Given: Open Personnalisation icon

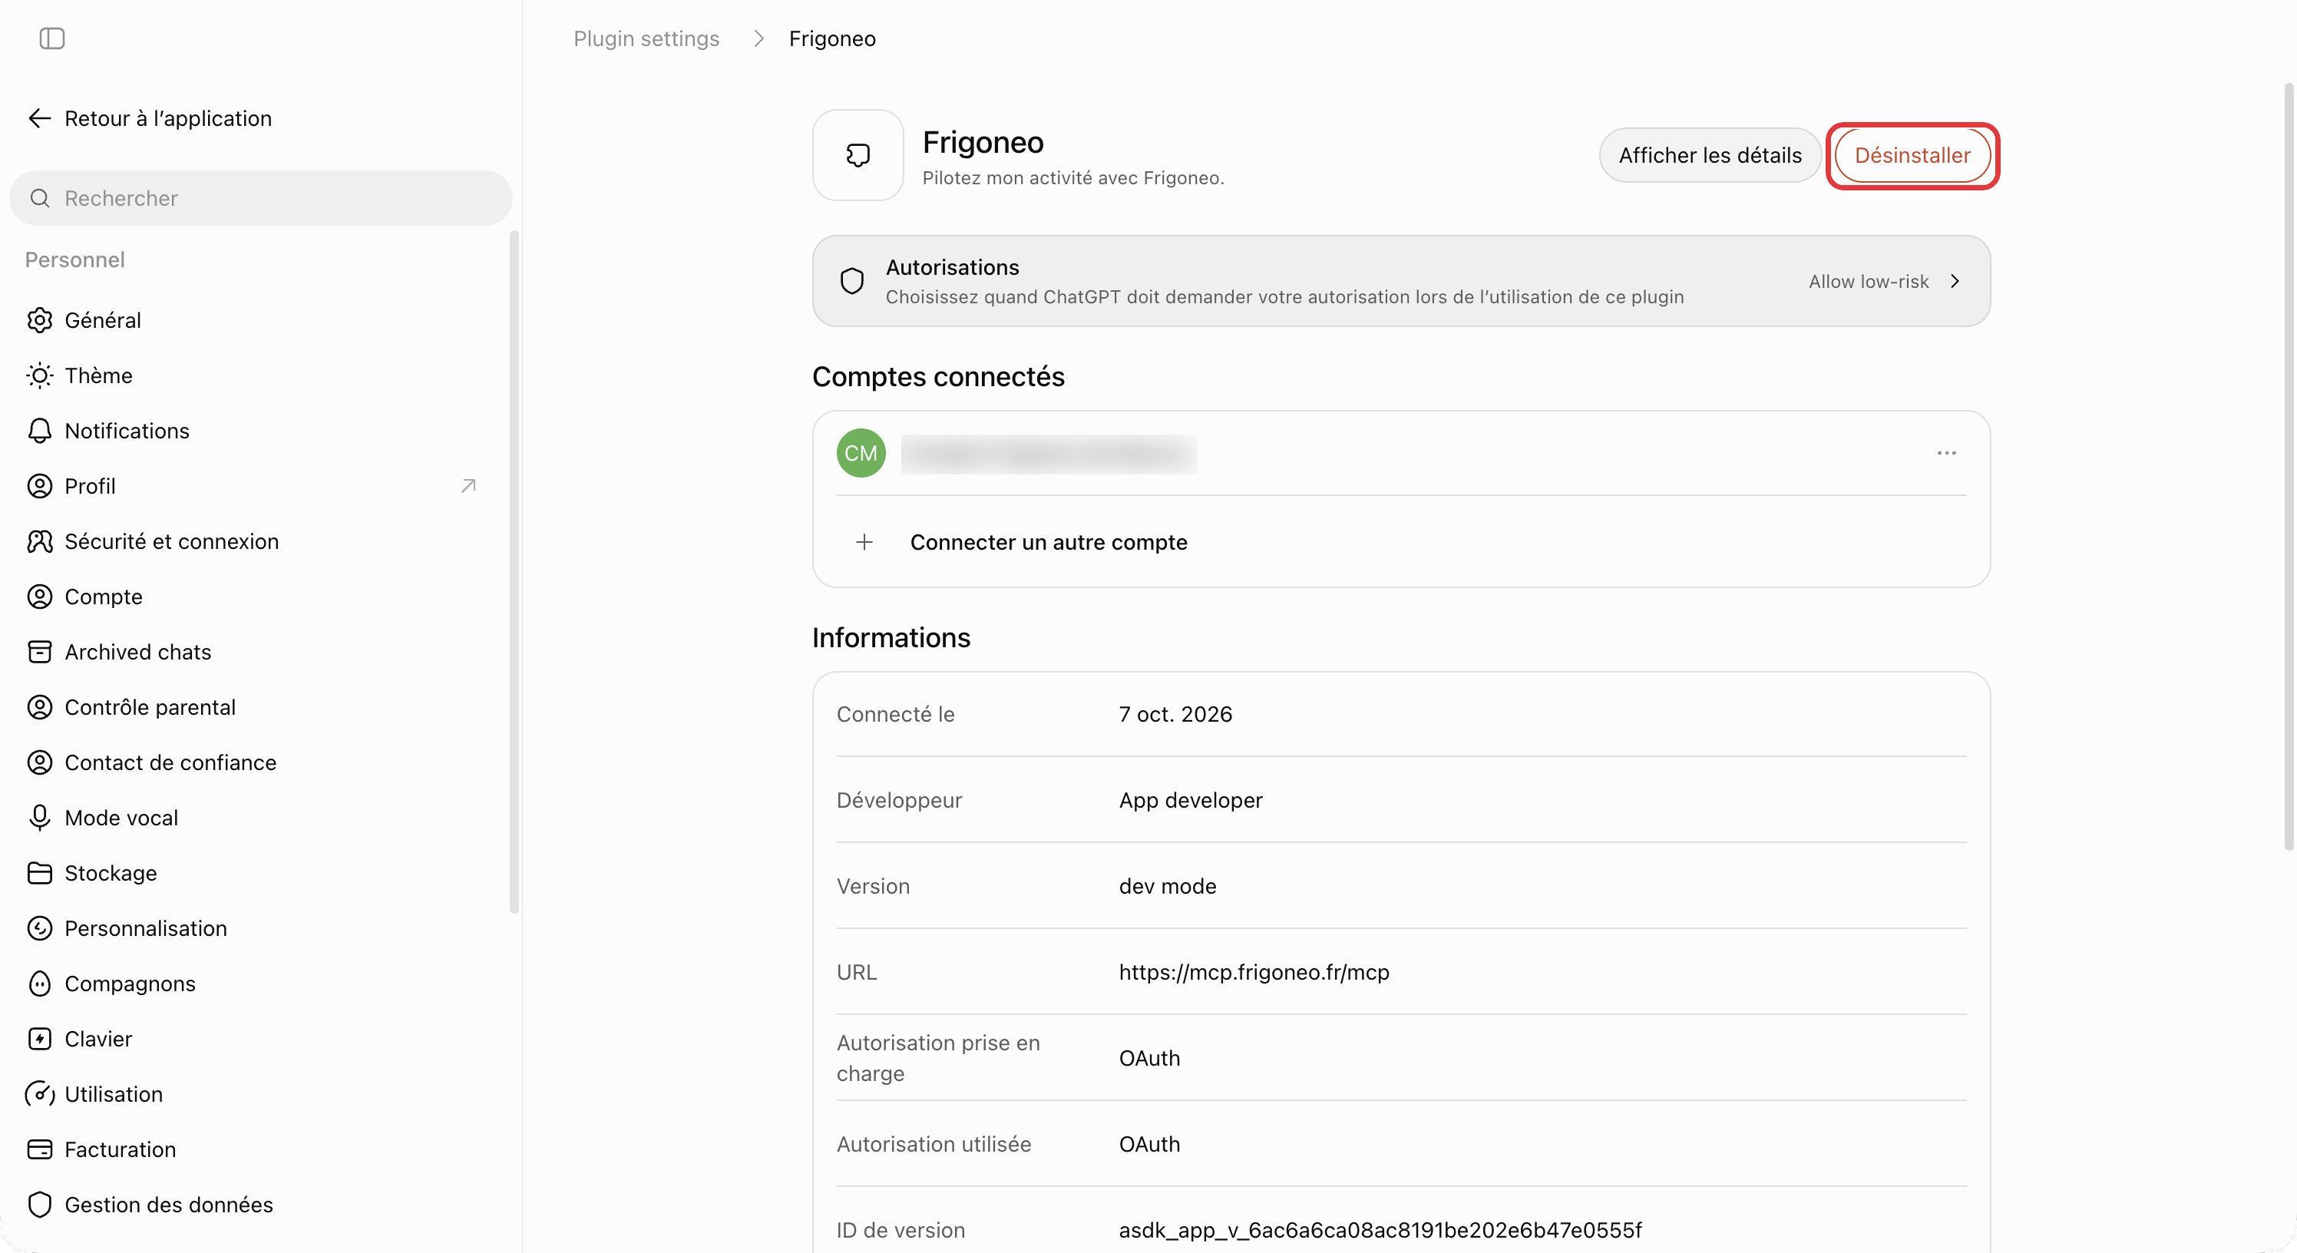Looking at the screenshot, I should pyautogui.click(x=39, y=928).
